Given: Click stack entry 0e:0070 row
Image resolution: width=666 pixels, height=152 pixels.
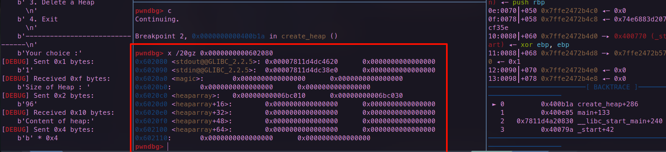Looking at the screenshot, I should [x=557, y=11].
